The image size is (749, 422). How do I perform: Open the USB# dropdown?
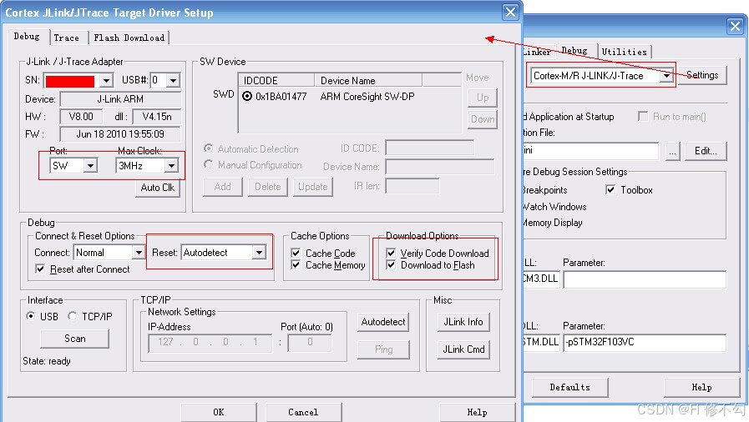(174, 80)
